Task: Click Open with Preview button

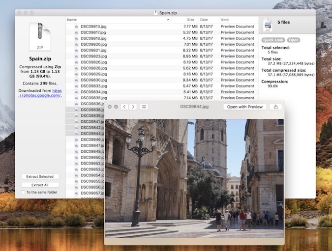Action: pyautogui.click(x=245, y=107)
